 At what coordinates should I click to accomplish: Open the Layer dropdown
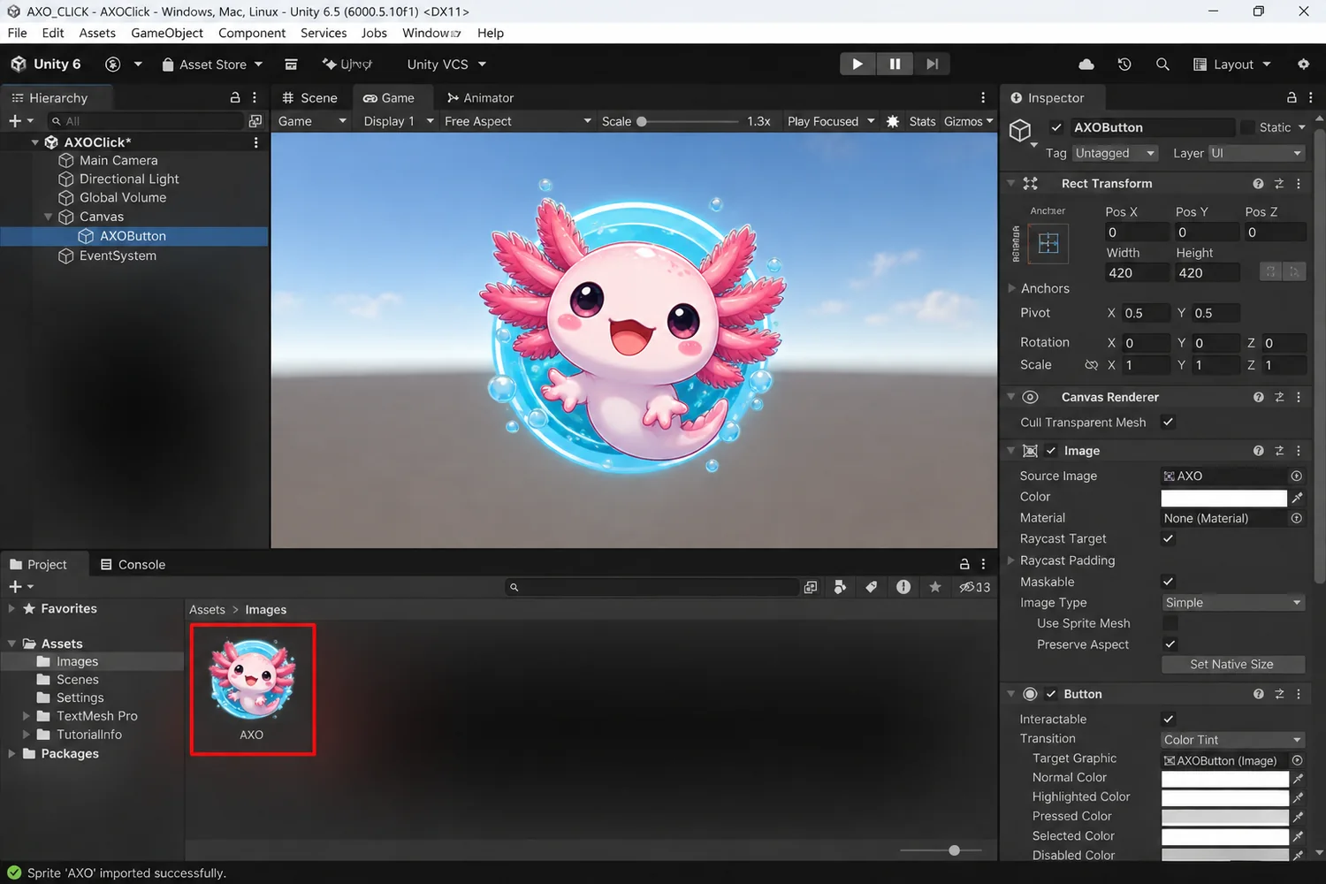click(x=1256, y=153)
